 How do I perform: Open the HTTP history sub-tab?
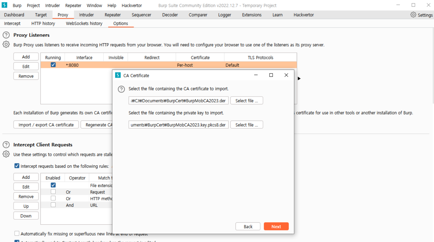coord(43,23)
